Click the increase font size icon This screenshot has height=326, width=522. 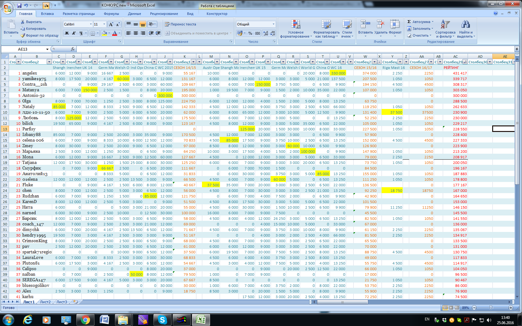[111, 24]
